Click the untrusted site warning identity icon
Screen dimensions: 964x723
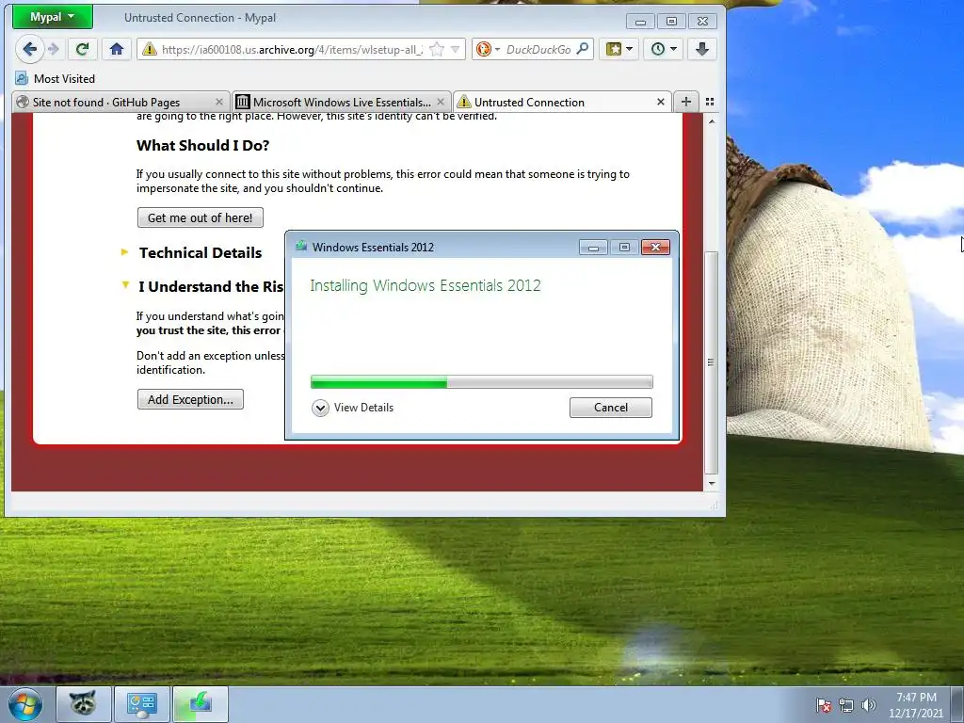pos(150,49)
